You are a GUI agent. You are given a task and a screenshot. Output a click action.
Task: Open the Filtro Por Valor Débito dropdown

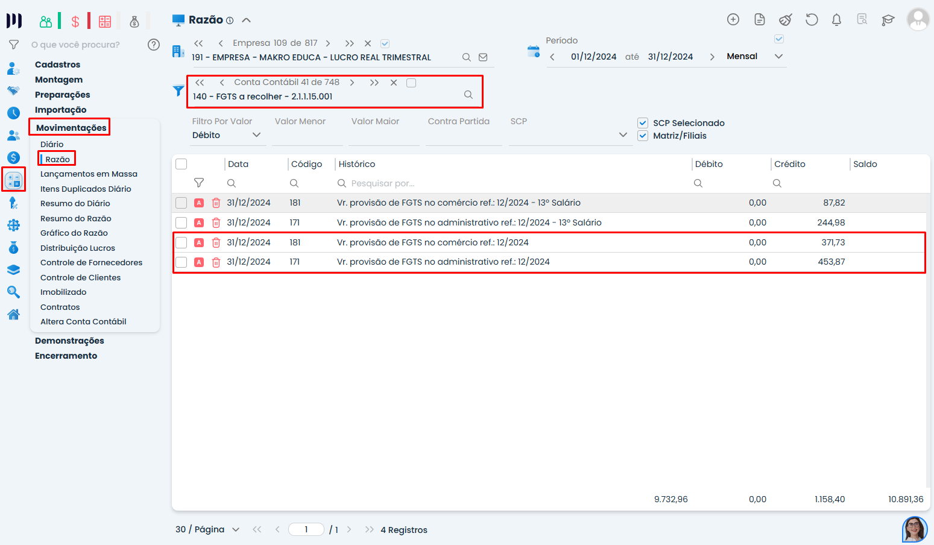(227, 135)
